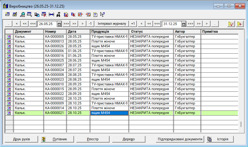
Task: Click the context help cursor icon
Action: point(102,14)
